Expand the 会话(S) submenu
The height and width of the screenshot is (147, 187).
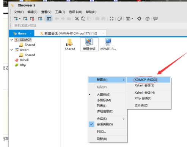(x=107, y=119)
